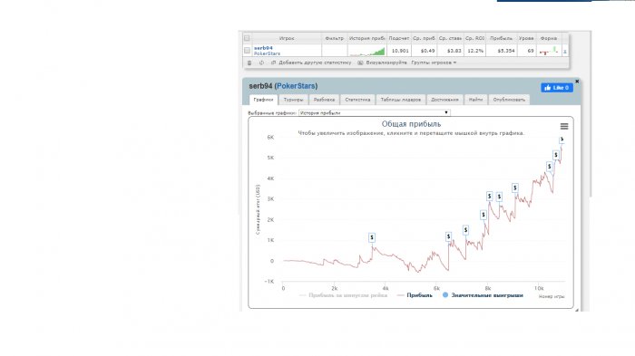Viewport: 635px width, 356px height.
Task: Click the 'Форма' column header
Action: click(549, 38)
